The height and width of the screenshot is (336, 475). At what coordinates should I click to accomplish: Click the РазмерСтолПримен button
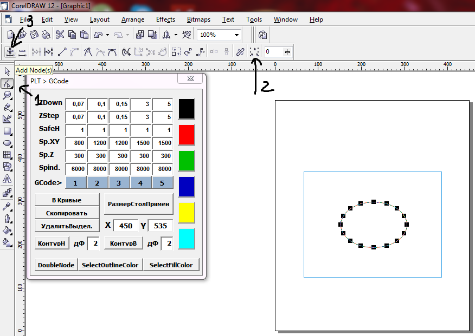click(x=138, y=204)
